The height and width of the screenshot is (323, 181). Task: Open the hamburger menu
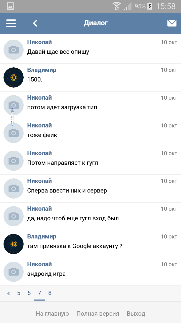[x=11, y=23]
